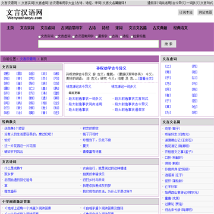Open the 主页 navigation item
This screenshot has width=214, height=214.
[x=10, y=28]
